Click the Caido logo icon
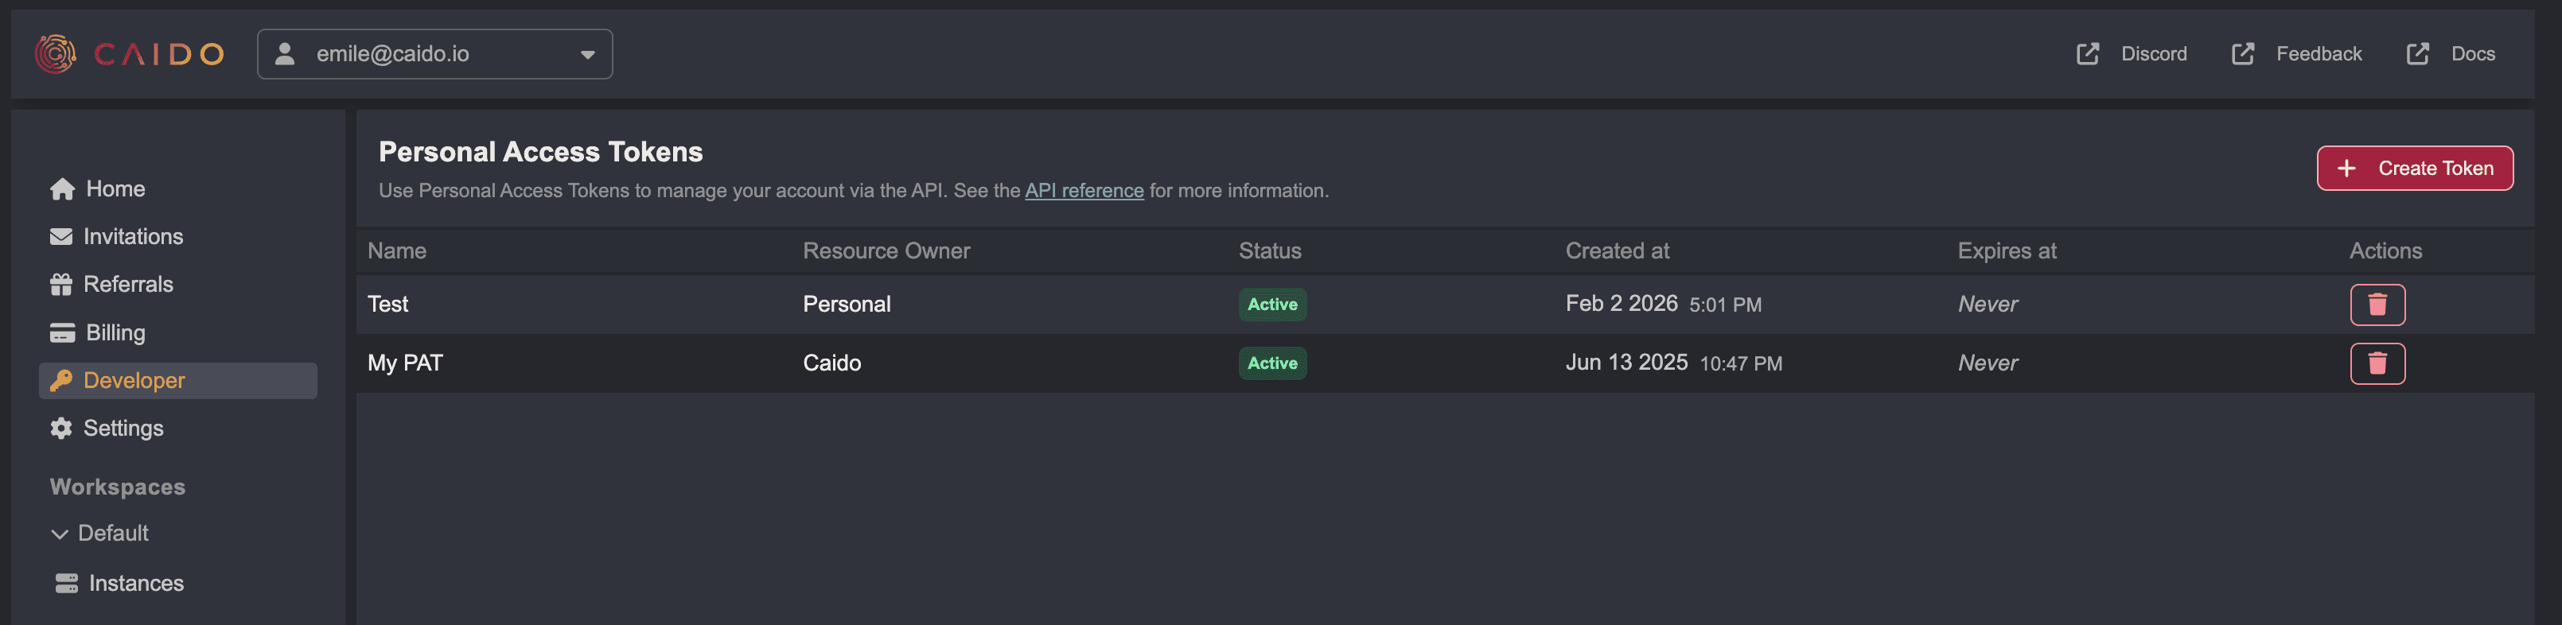2562x625 pixels. 56,53
